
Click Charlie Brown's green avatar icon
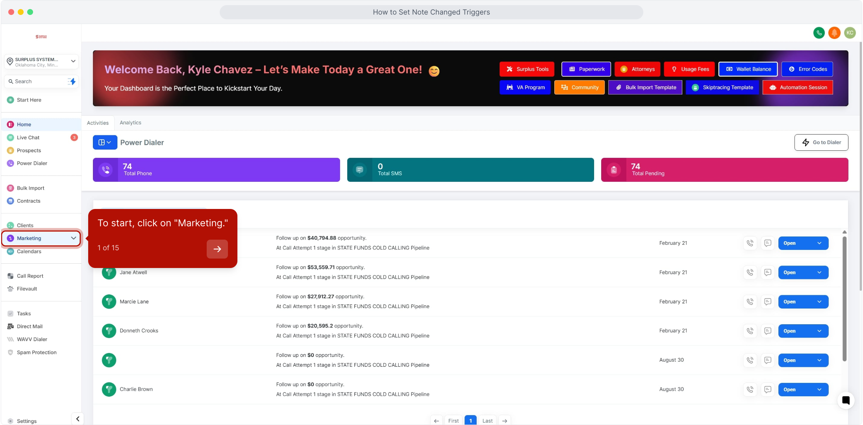(x=109, y=389)
